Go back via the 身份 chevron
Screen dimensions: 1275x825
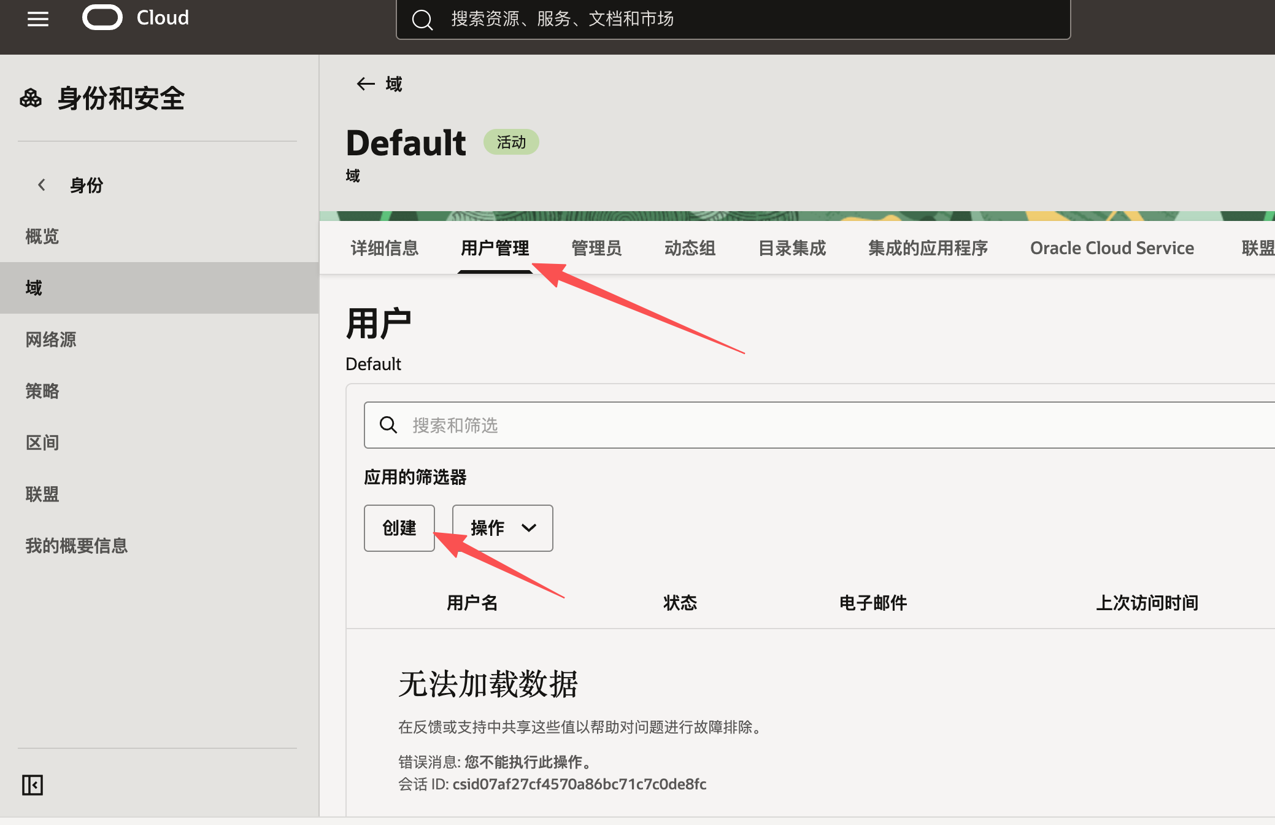tap(42, 185)
